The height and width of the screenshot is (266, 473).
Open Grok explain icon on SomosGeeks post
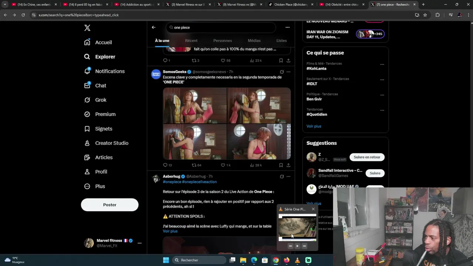[x=282, y=72]
